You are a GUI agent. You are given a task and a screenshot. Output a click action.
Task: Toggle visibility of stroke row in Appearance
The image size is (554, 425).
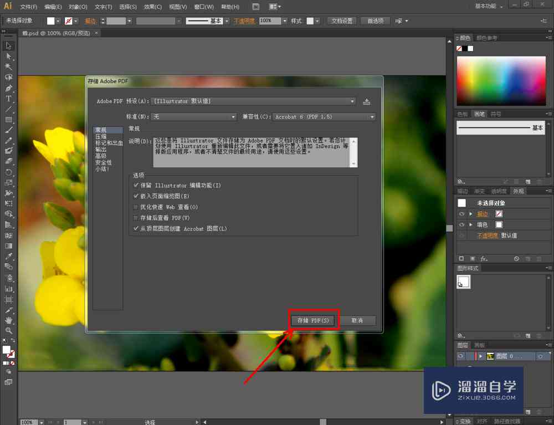(x=461, y=214)
